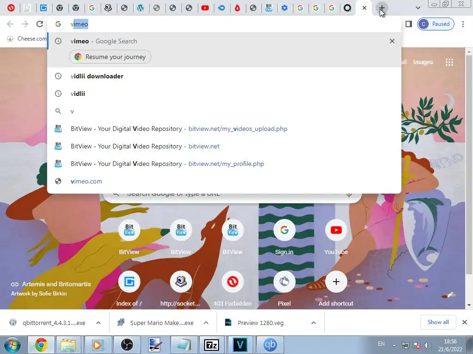Screen dimensions: 473x354
Task: Switch to the red circular arrows tab
Action: [11, 8]
